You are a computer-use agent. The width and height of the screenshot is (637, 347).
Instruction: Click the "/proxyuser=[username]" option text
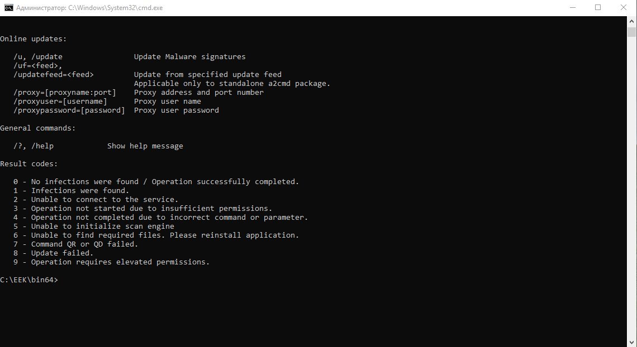tap(60, 102)
